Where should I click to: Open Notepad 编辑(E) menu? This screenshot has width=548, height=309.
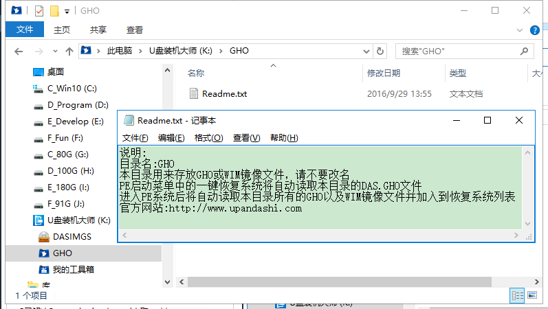pyautogui.click(x=171, y=138)
